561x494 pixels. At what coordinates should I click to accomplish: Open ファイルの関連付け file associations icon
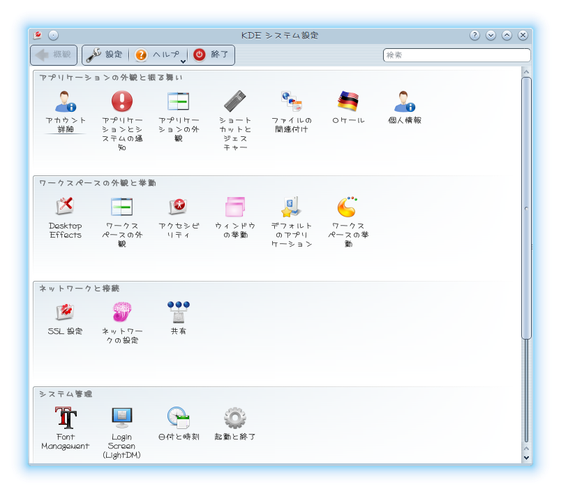coord(291,102)
